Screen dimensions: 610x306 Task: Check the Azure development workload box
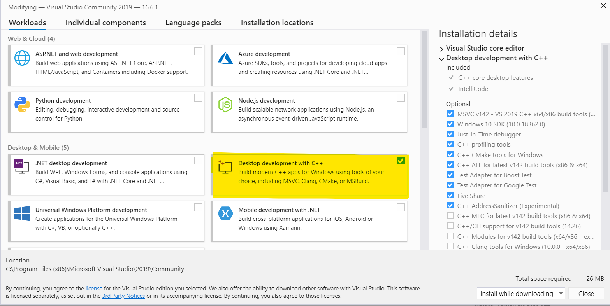[x=401, y=51]
